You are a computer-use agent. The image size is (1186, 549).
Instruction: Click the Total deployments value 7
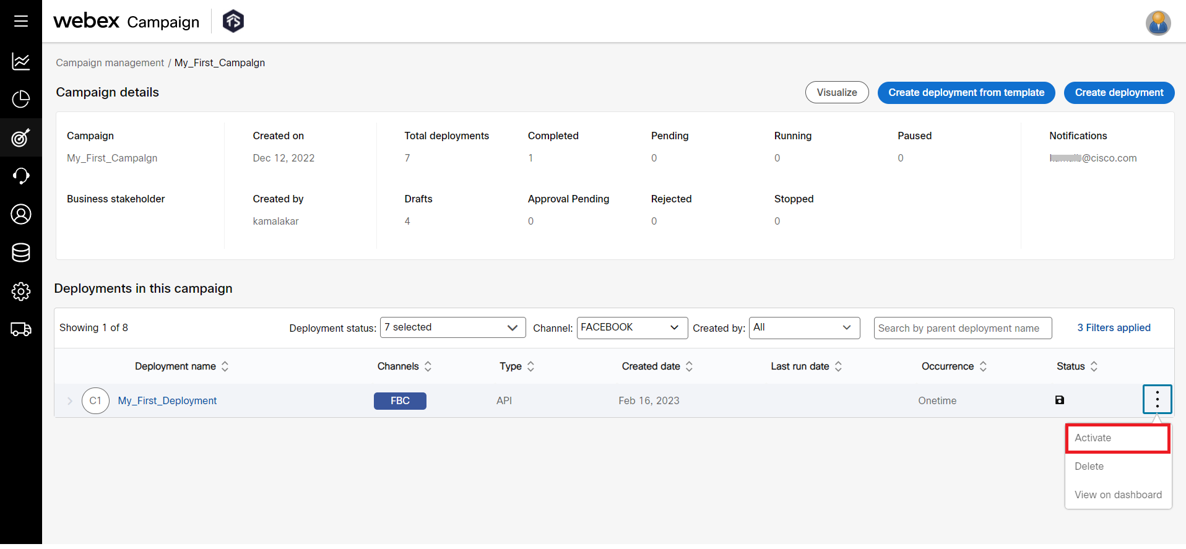(407, 158)
